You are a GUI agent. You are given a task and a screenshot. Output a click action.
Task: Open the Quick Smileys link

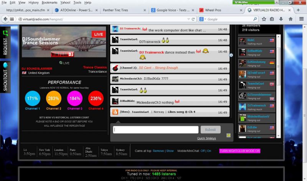tap(206, 138)
